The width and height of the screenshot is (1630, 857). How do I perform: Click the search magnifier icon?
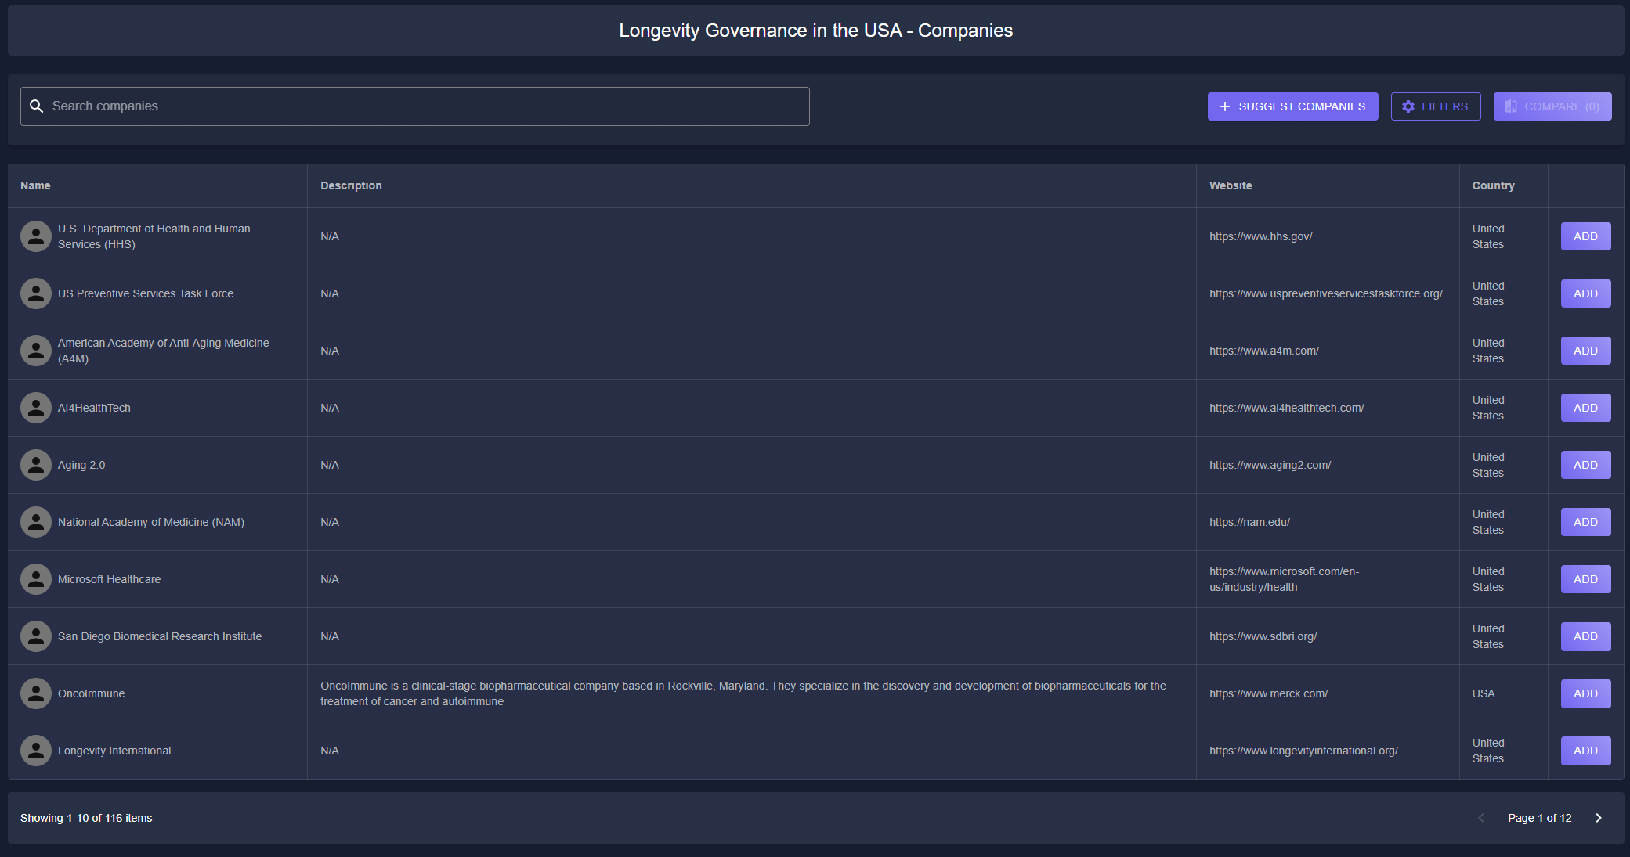pyautogui.click(x=36, y=106)
